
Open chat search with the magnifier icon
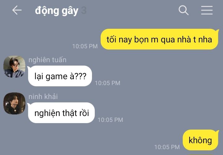click(x=183, y=10)
